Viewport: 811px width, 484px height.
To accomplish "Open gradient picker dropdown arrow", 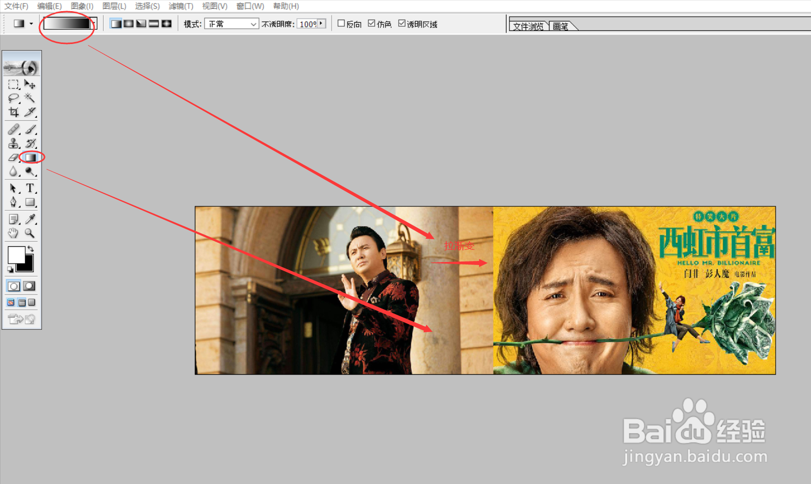I will [94, 24].
